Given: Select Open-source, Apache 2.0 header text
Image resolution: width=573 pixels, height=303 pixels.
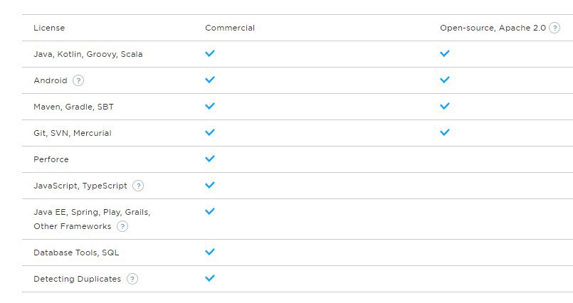Looking at the screenshot, I should [493, 28].
